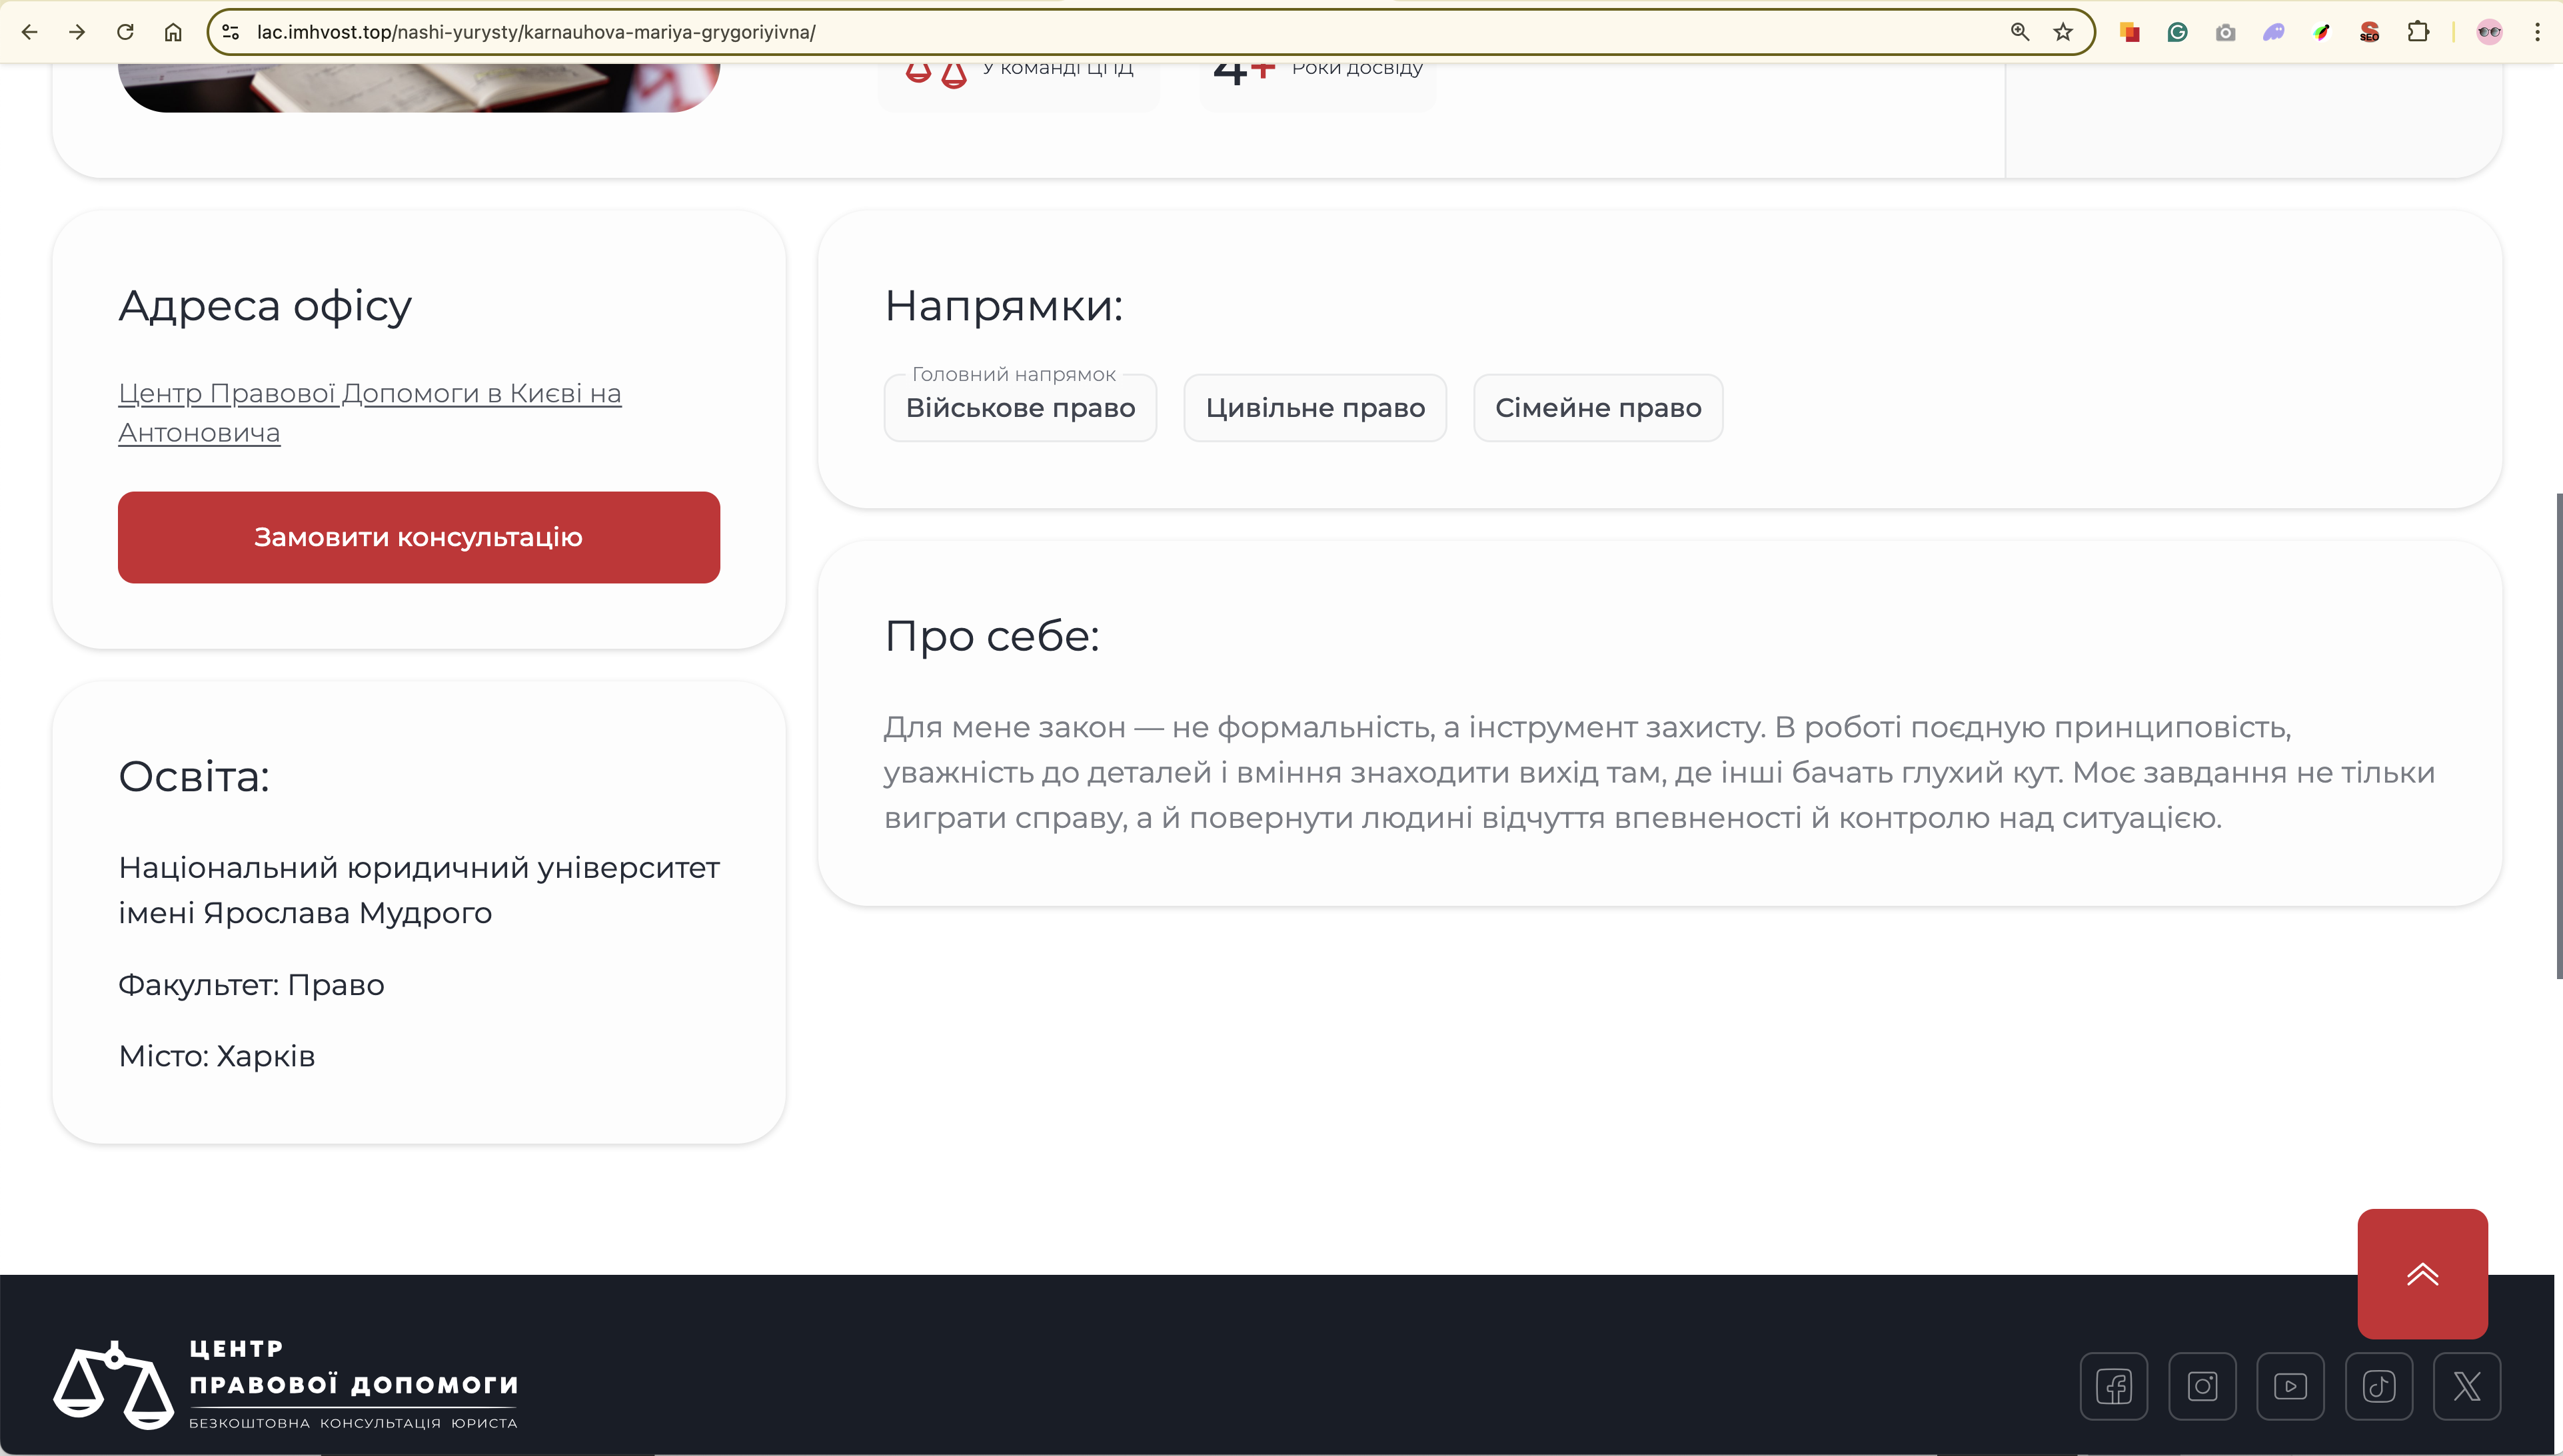The height and width of the screenshot is (1456, 2563).
Task: Click the Замовити консультацію button
Action: [x=418, y=537]
